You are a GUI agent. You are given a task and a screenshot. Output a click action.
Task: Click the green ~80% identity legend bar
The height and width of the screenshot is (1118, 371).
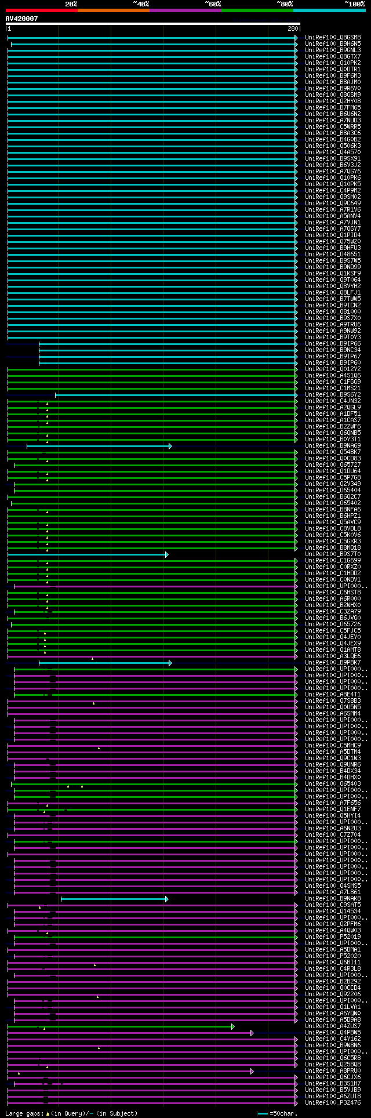257,10
